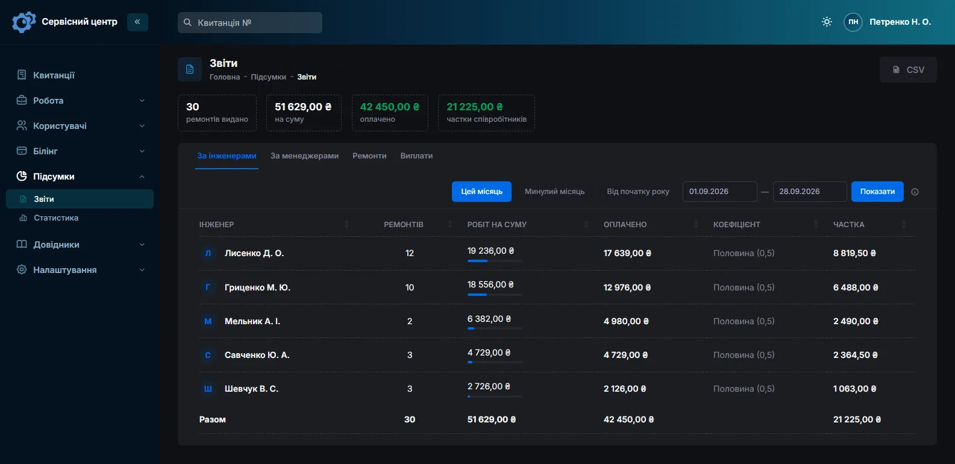Click the Звіти page document icon
955x464 pixels.
coord(190,69)
